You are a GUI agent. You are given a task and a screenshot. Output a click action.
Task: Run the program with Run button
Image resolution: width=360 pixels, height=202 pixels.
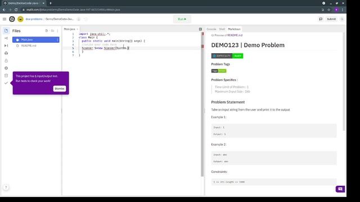click(182, 19)
